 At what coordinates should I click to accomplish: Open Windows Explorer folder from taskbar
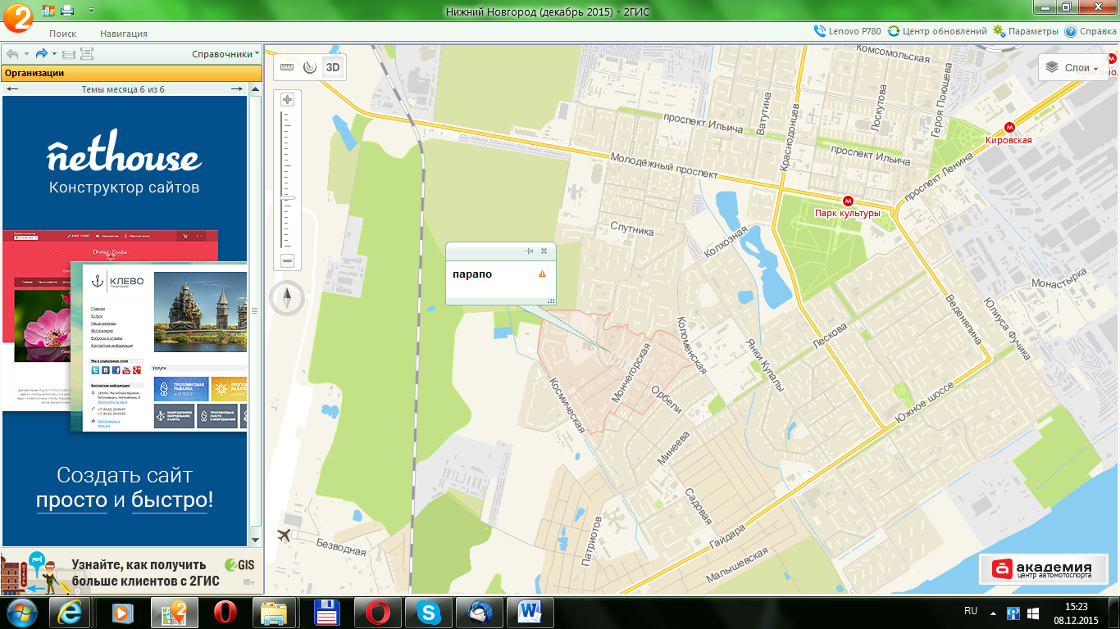[273, 612]
